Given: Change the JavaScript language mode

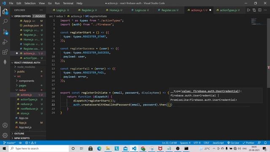Looking at the screenshot, I should [x=218, y=143].
